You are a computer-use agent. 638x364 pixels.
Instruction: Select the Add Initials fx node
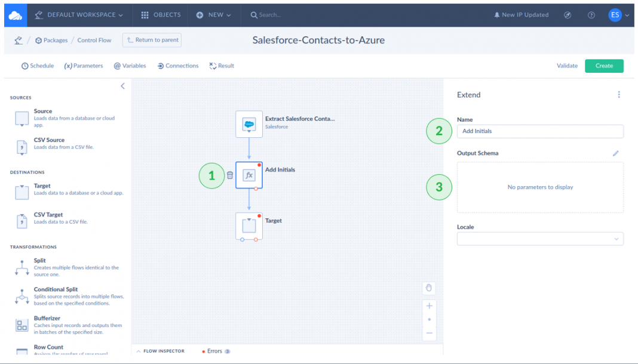[249, 175]
